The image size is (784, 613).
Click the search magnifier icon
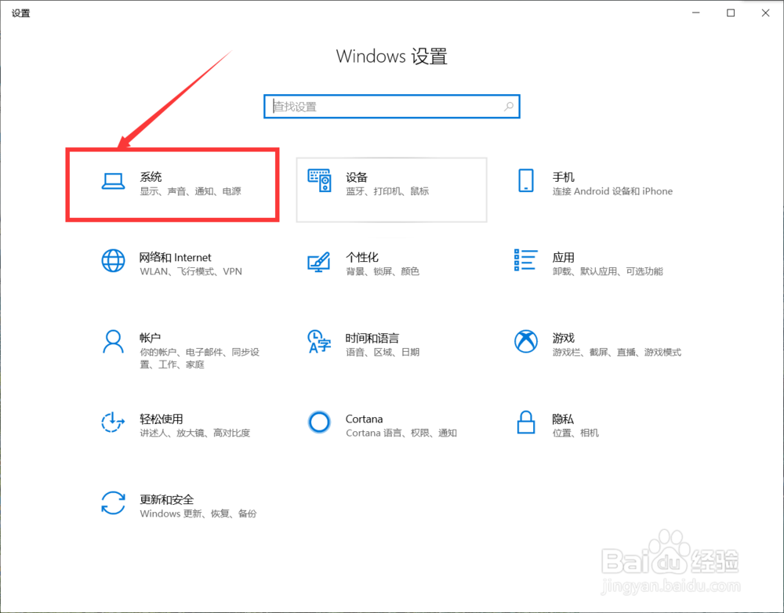coord(509,107)
